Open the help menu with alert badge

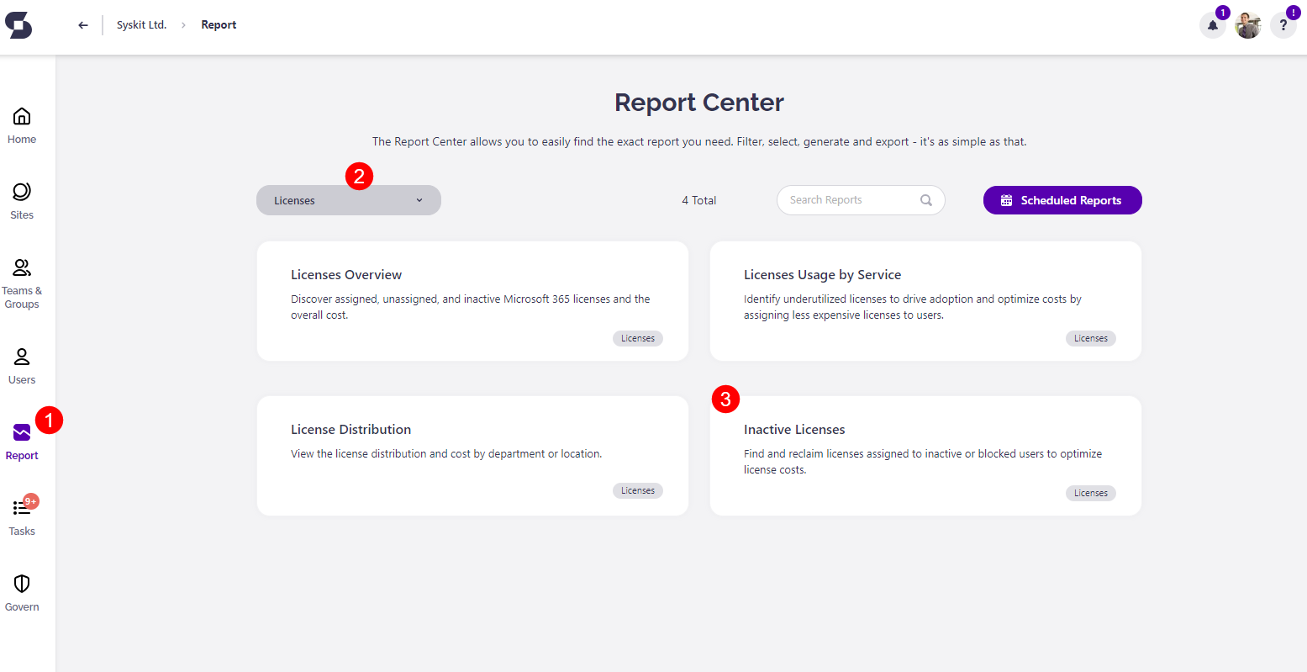point(1283,25)
